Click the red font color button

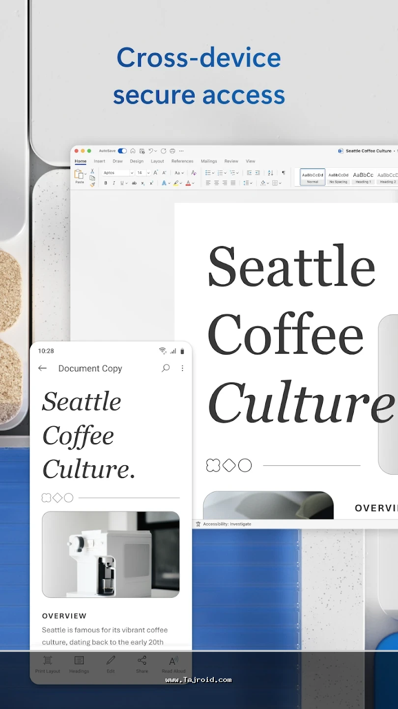point(188,183)
